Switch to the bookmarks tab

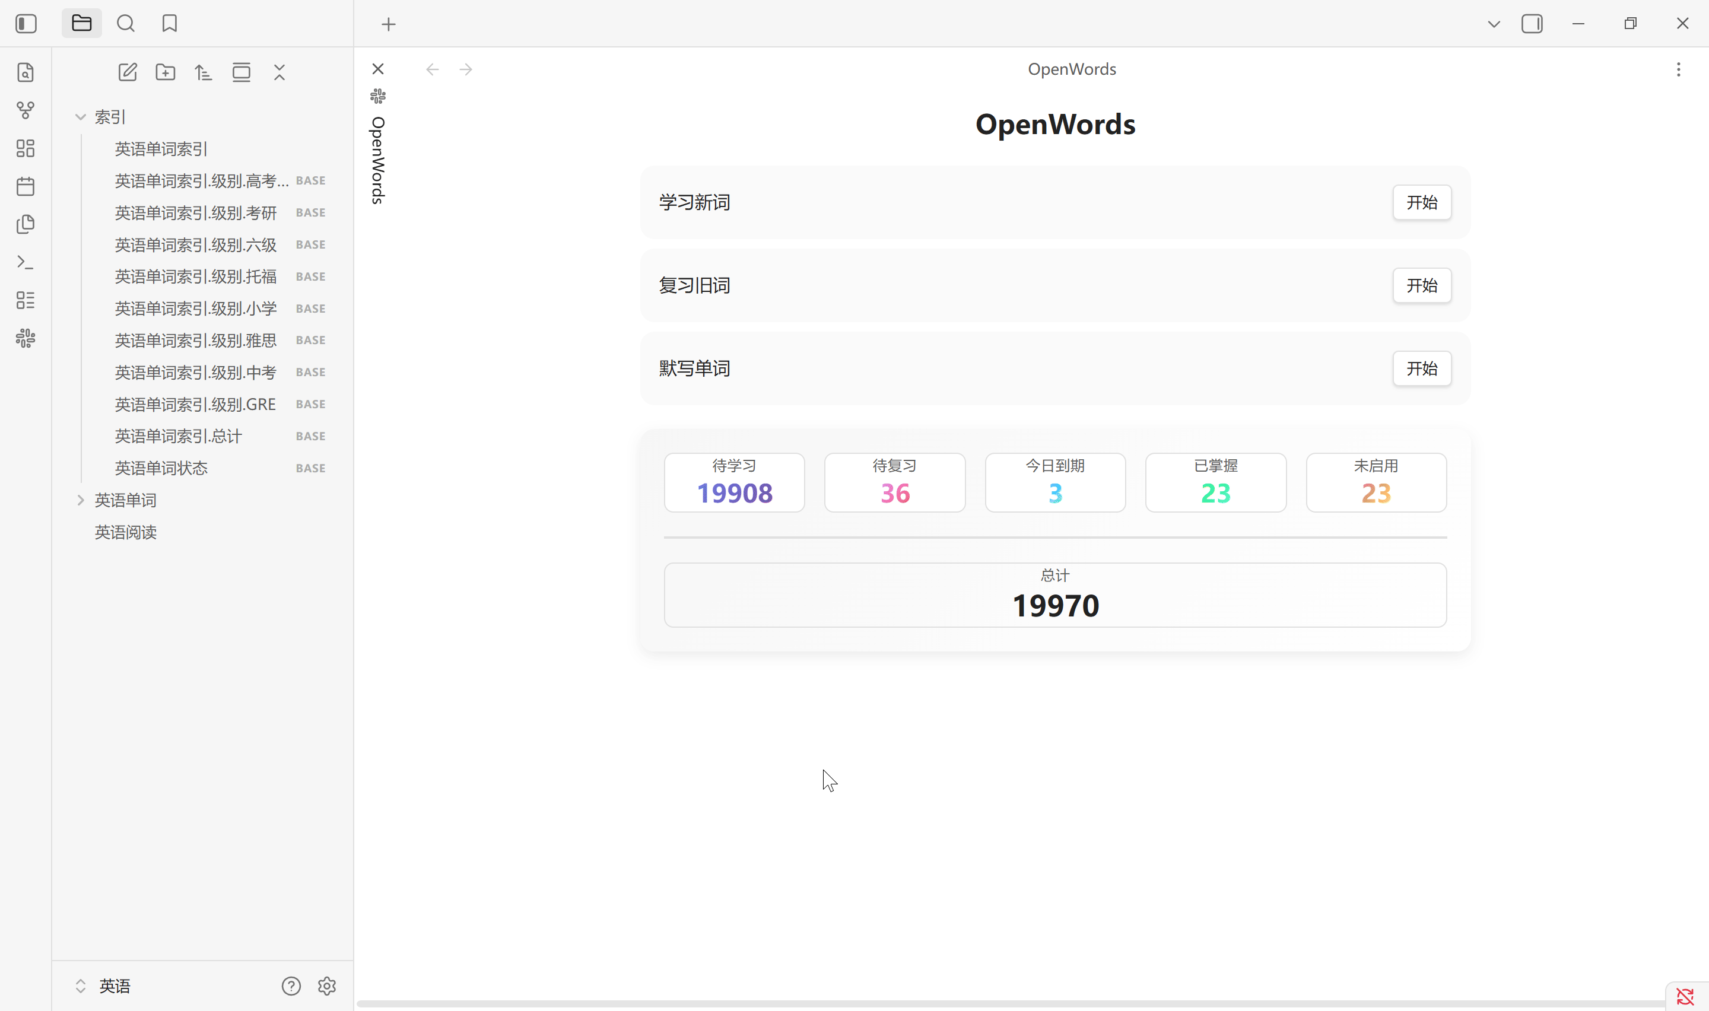[x=170, y=24]
